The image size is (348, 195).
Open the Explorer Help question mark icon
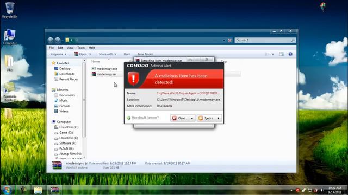pos(290,54)
